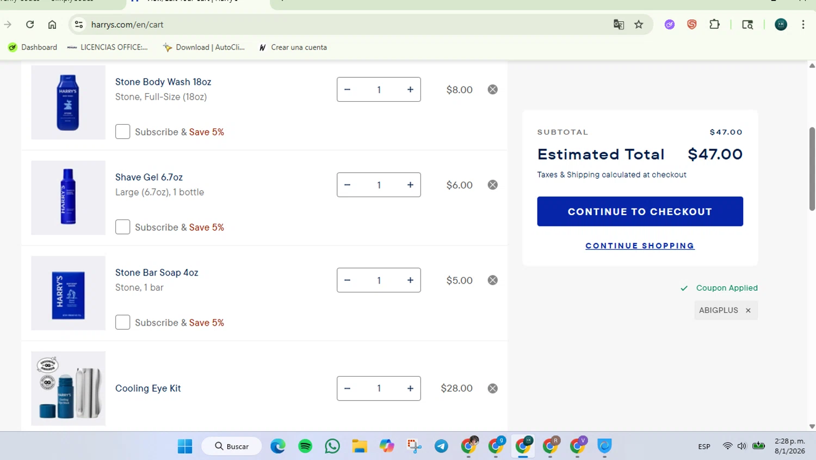Open the Wi-Fi network tray icon

727,446
